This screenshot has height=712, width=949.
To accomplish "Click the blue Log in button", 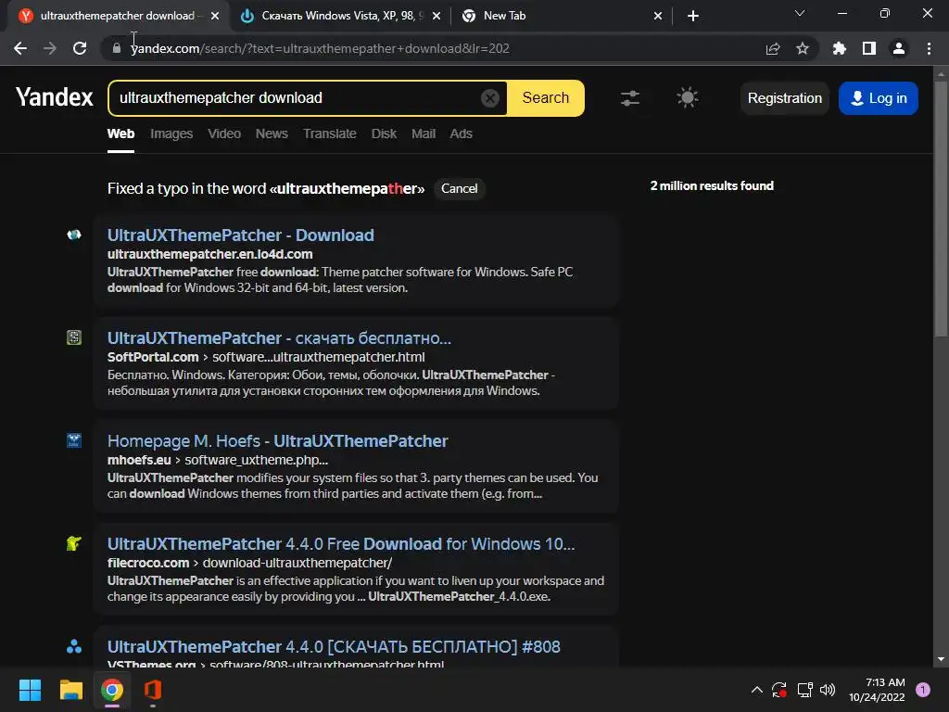I will pos(879,98).
